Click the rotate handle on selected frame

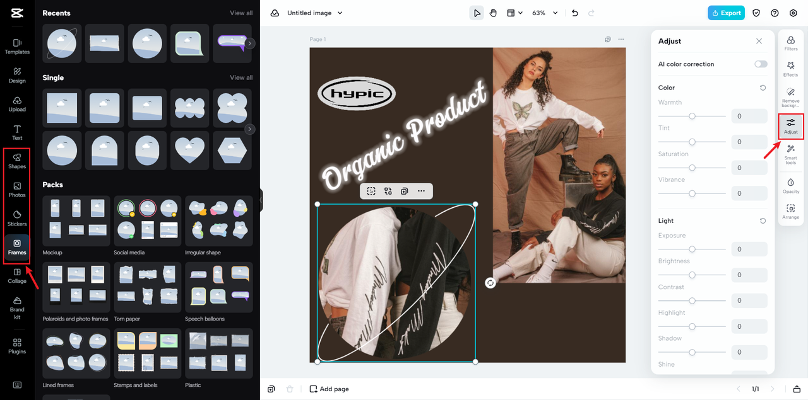[490, 283]
